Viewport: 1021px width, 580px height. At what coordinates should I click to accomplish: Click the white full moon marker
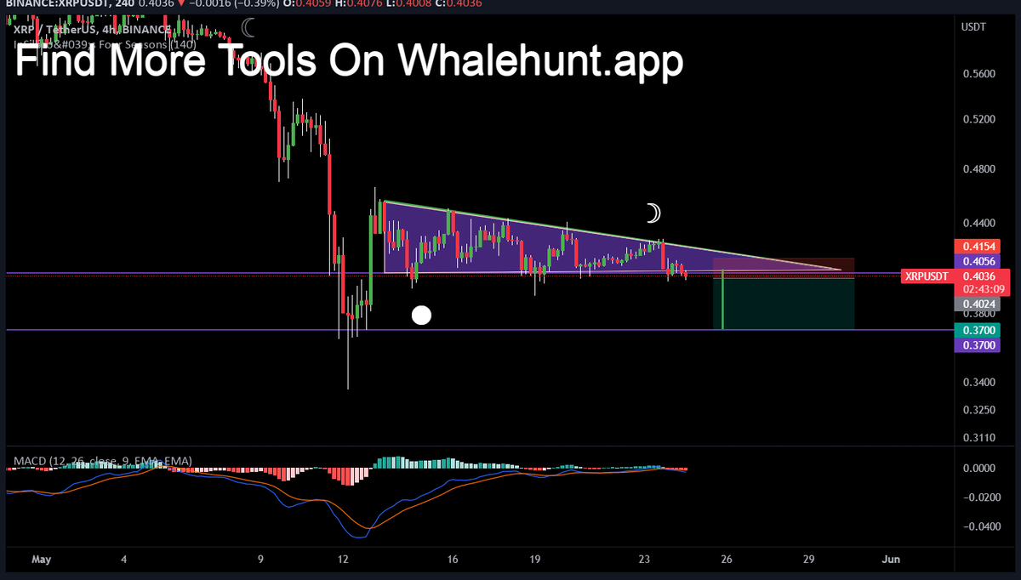click(x=421, y=316)
